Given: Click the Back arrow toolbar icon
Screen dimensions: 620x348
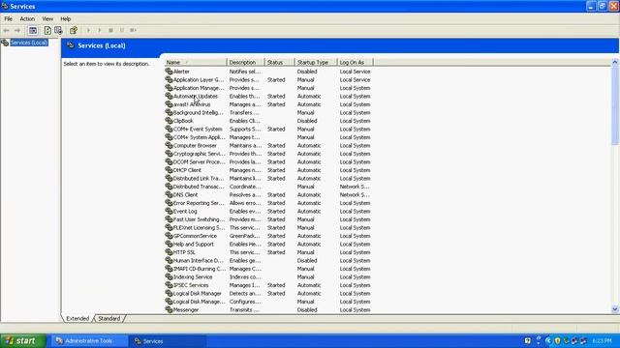Looking at the screenshot, I should tap(7, 30).
